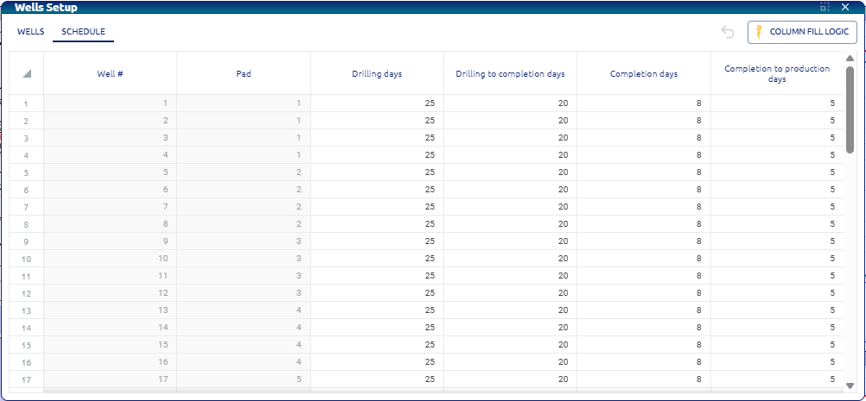This screenshot has height=401, width=866.
Task: Click the Pad column header
Action: 244,73
